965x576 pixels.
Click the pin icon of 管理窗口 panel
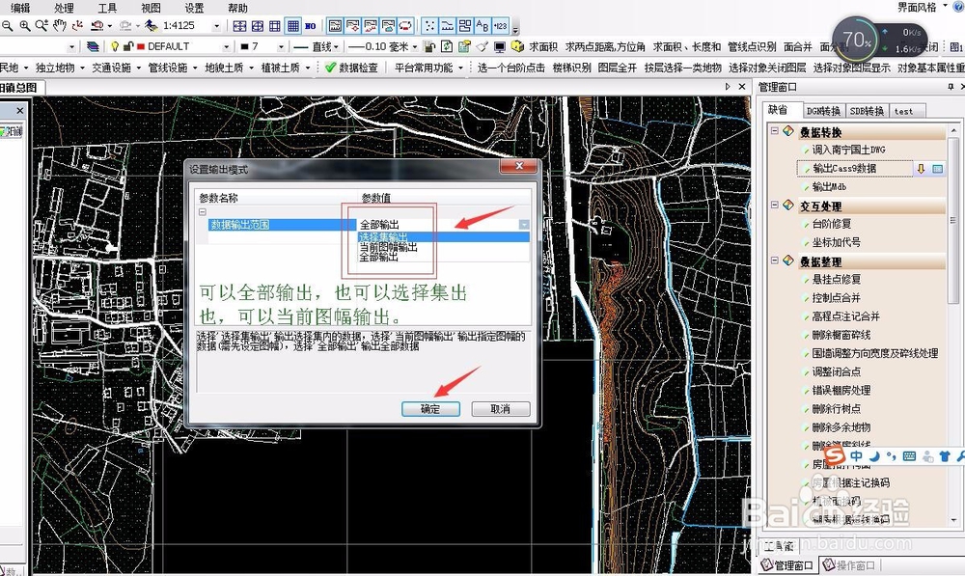[x=951, y=88]
